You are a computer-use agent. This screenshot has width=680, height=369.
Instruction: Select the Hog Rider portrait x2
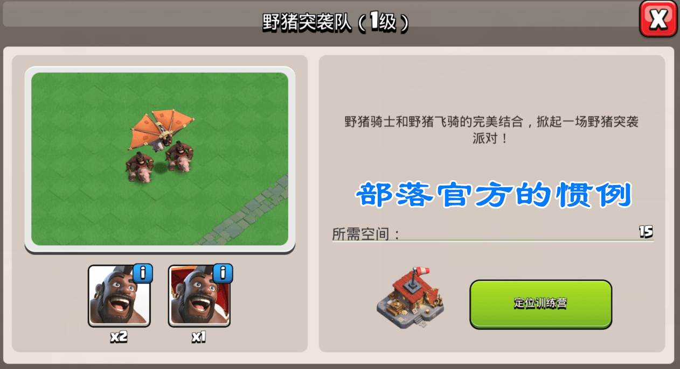point(119,296)
